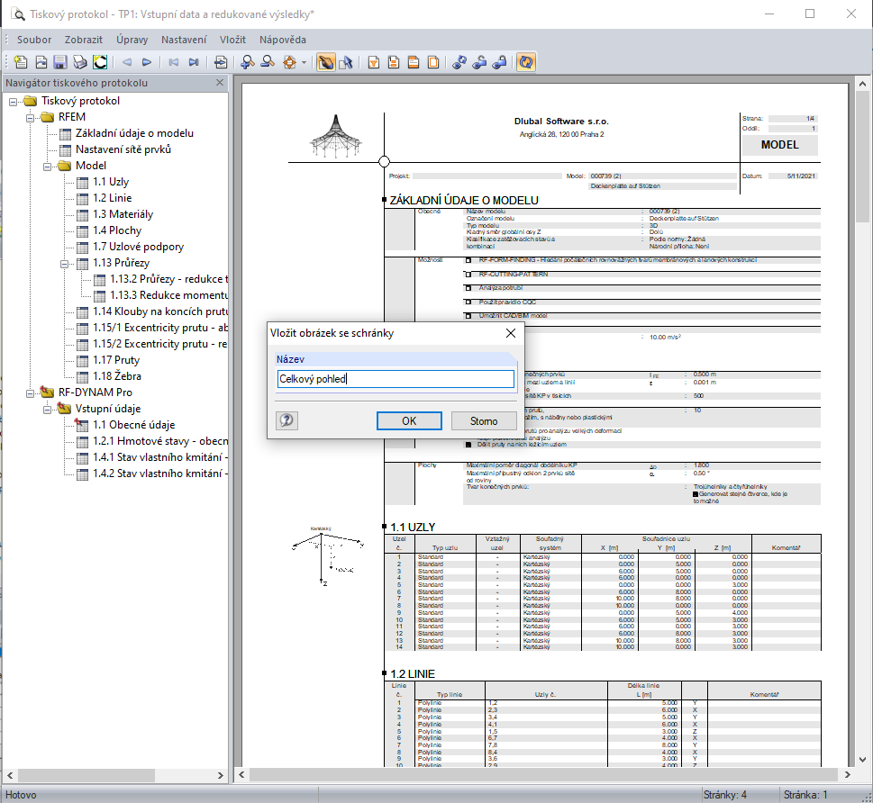The image size is (873, 803).
Task: Tick the RF-CUTTING-PATTERN checkbox in the document
Action: [468, 274]
